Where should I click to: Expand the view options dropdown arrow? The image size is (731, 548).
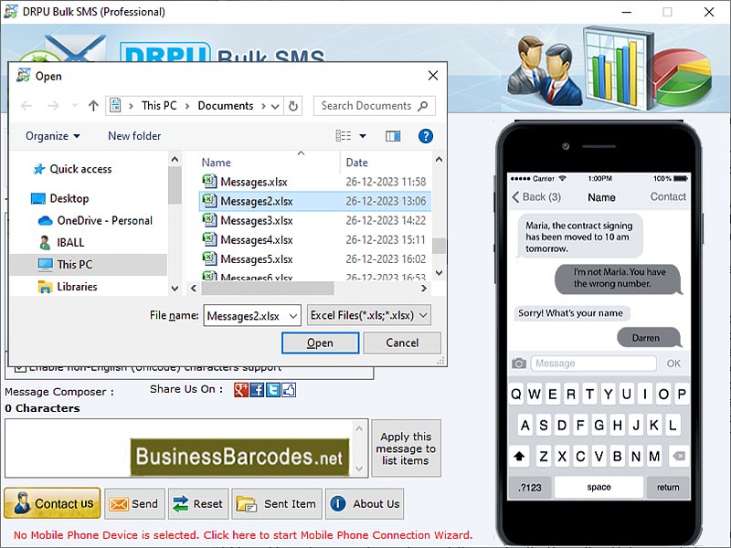tap(363, 136)
